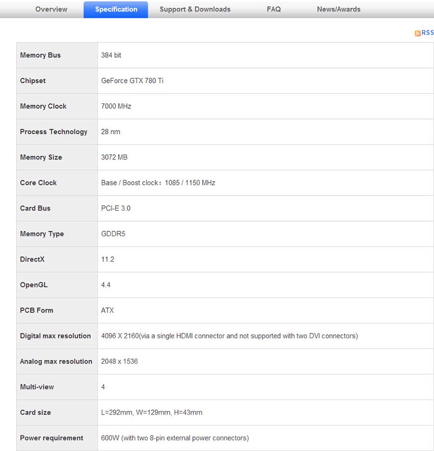Viewport: 434px width, 451px height.
Task: Click the Power requirement 600W value
Action: tap(175, 438)
